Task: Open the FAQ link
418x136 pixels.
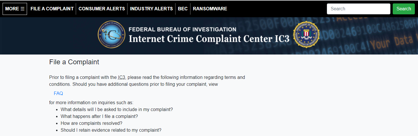Action: click(x=58, y=93)
